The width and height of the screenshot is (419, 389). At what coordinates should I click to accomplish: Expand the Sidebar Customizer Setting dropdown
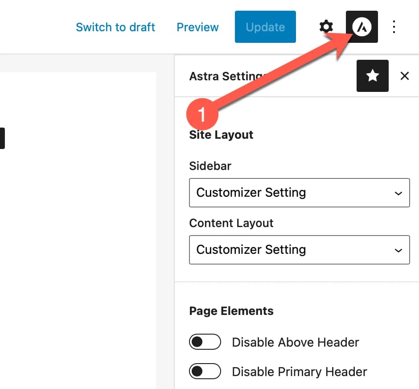299,193
